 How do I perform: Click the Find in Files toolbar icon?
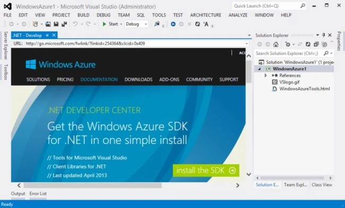click(157, 24)
